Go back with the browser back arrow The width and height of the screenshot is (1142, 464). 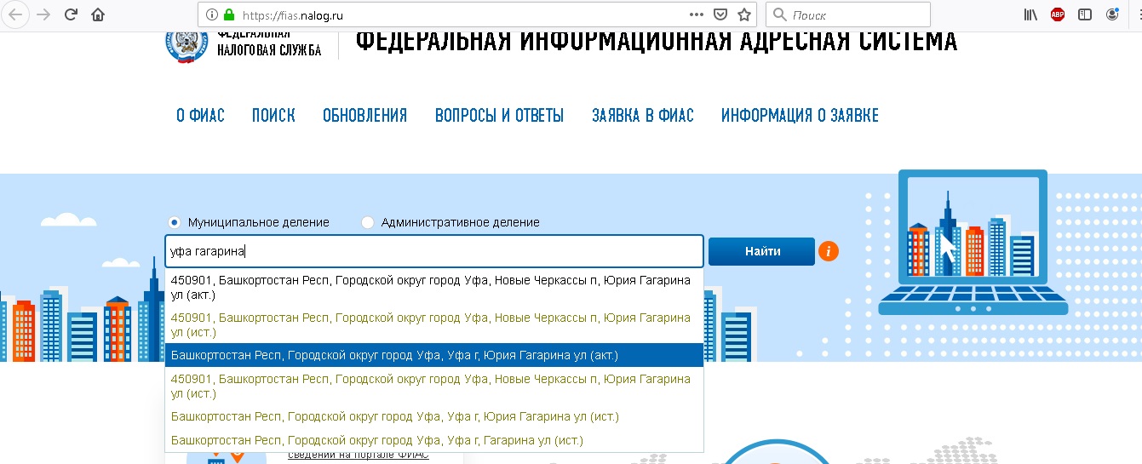coord(16,14)
